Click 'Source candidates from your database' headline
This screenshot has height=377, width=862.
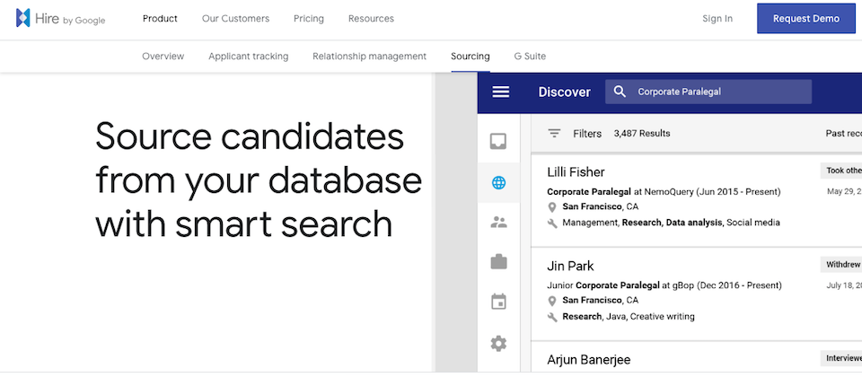(259, 180)
